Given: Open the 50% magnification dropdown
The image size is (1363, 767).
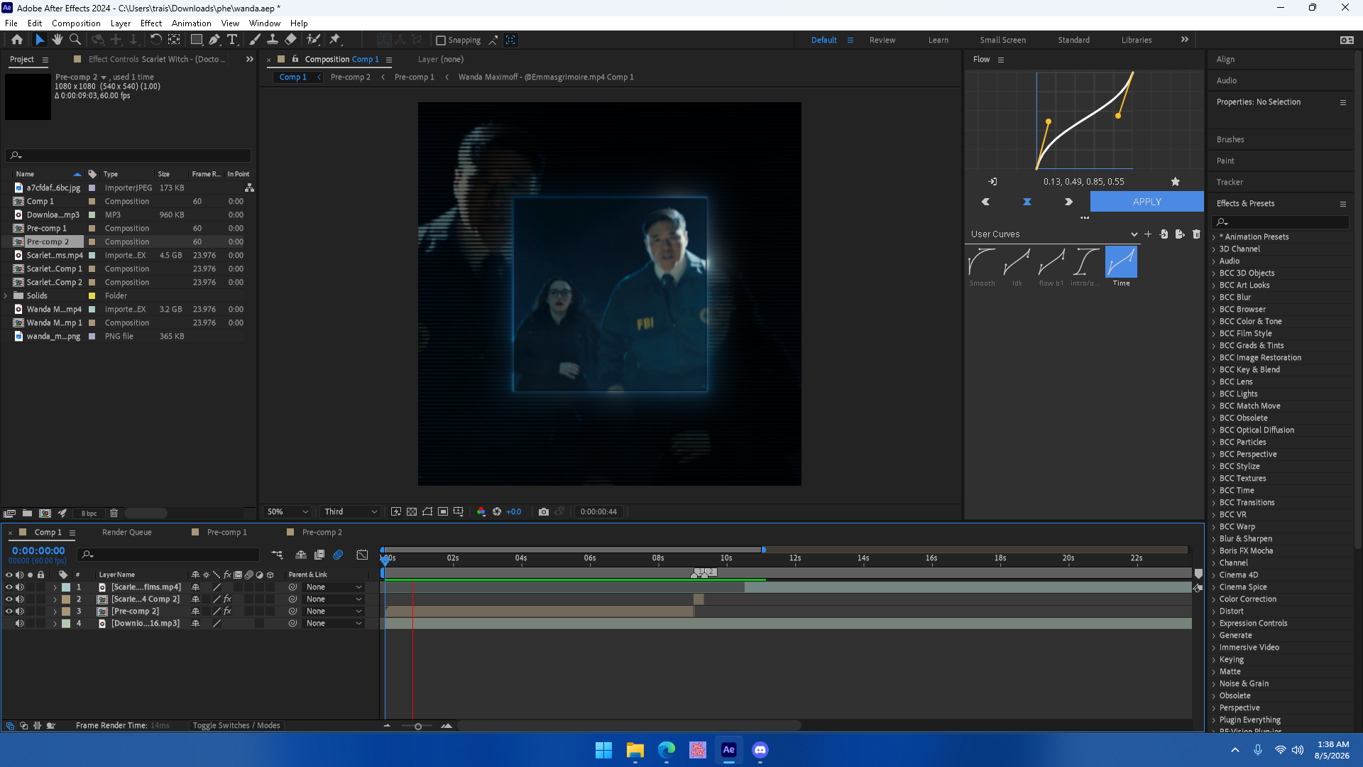Looking at the screenshot, I should point(288,511).
